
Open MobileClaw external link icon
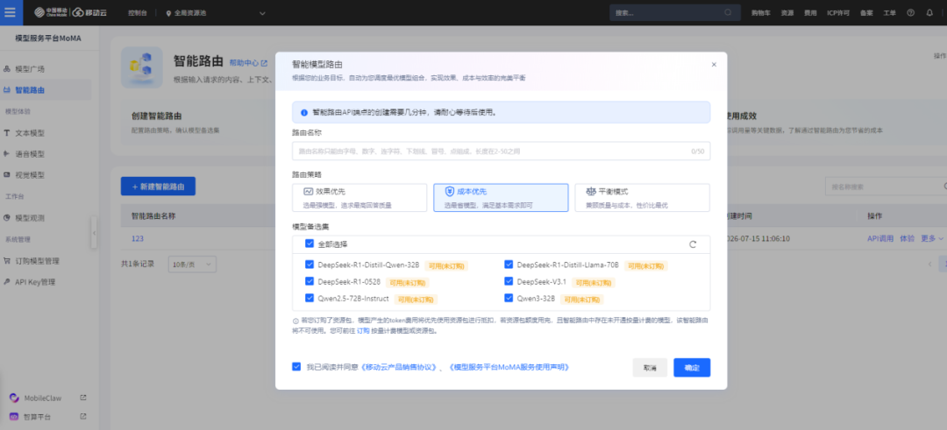(83, 398)
